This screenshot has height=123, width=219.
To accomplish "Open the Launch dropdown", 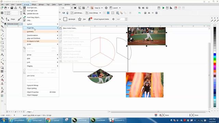I will click(120, 8).
